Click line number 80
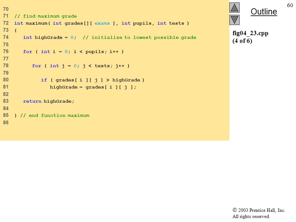This screenshot has height=222, width=296. tap(6, 80)
